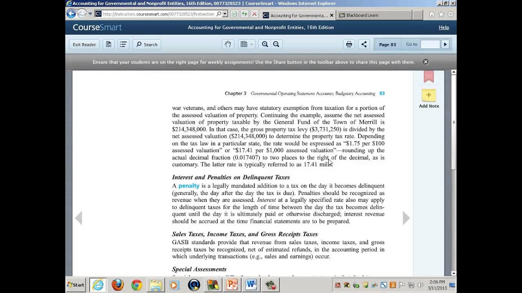The width and height of the screenshot is (522, 293).
Task: Go to the previous page arrow
Action: pyautogui.click(x=79, y=218)
